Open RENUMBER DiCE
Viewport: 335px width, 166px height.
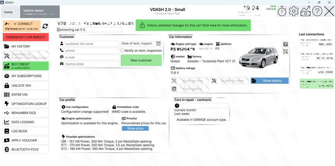click(x=25, y=113)
